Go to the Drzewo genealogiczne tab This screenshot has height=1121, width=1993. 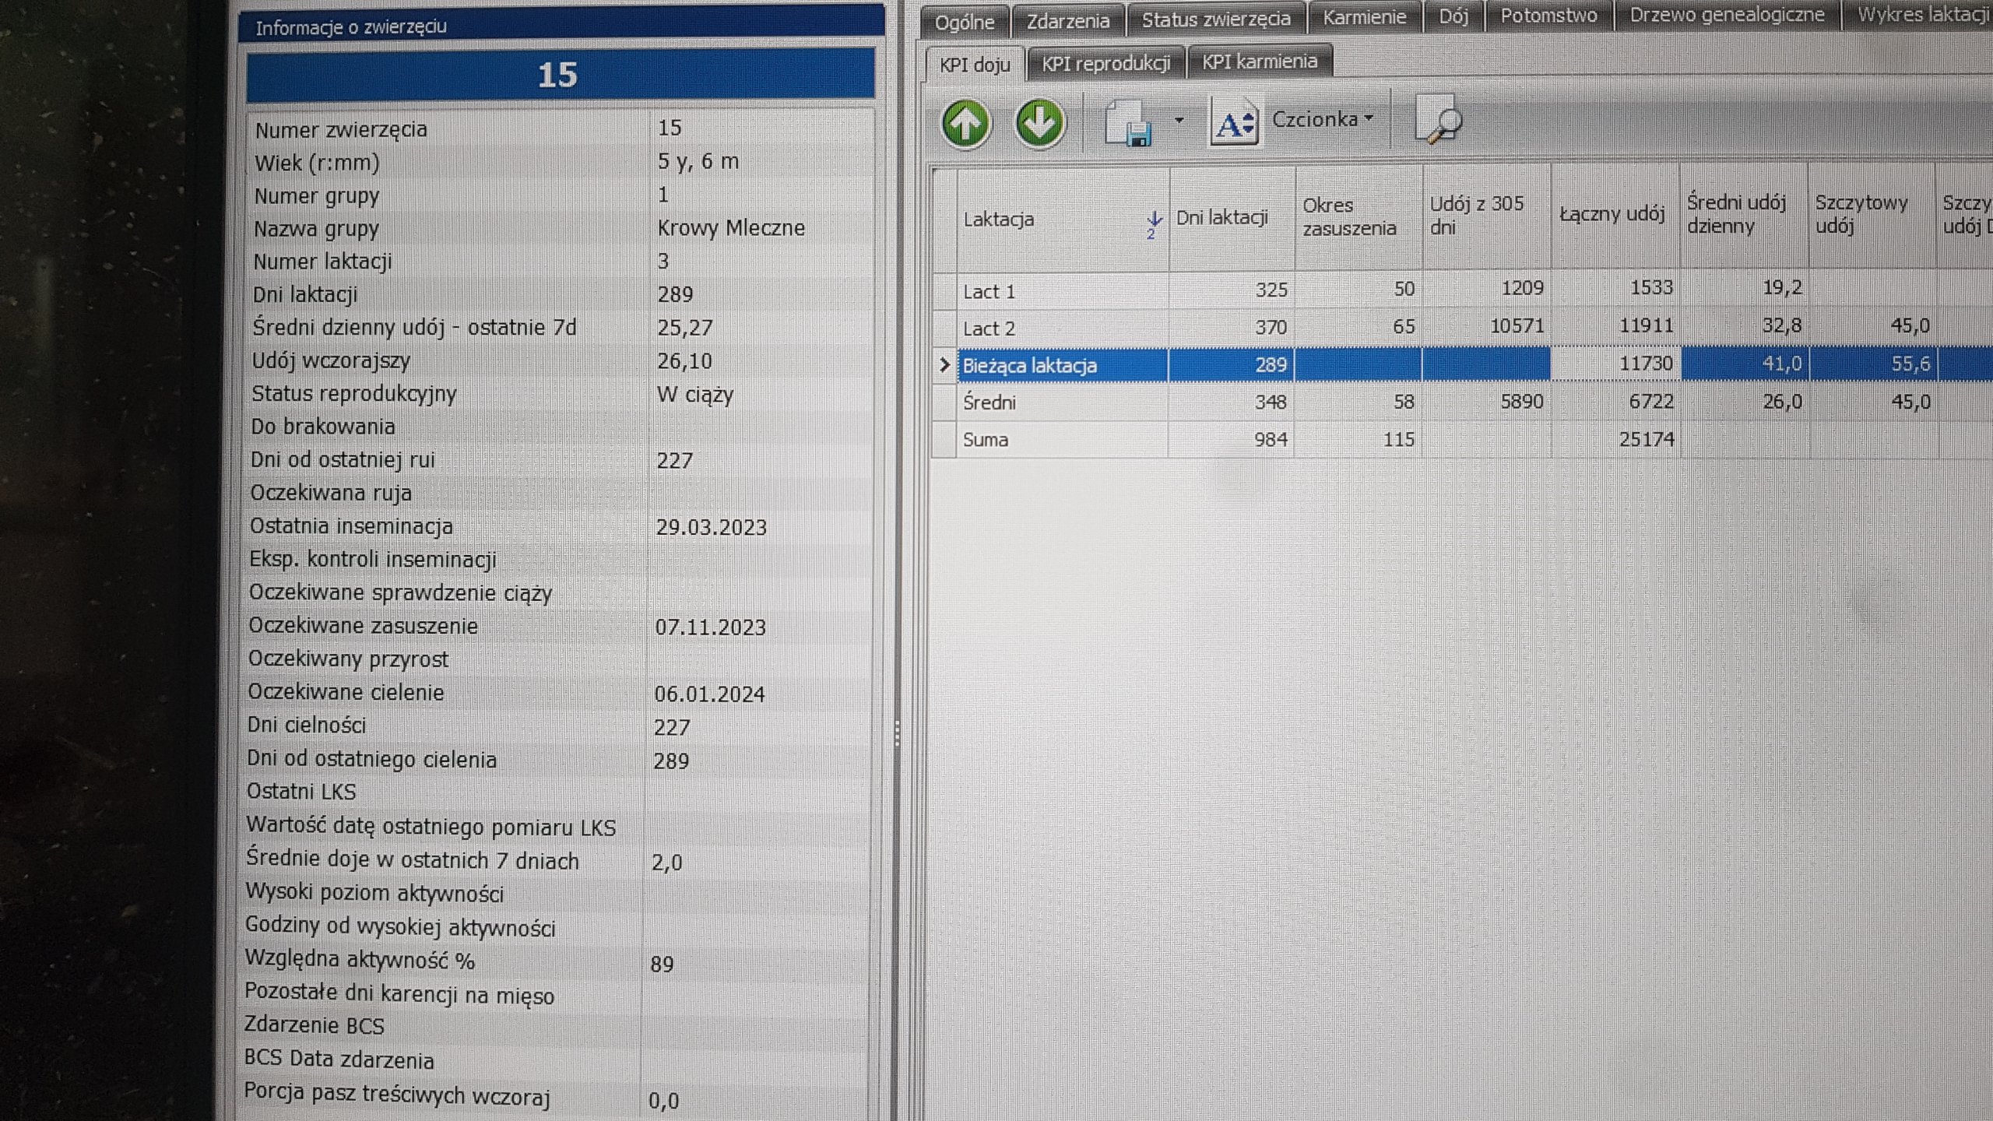(x=1727, y=16)
